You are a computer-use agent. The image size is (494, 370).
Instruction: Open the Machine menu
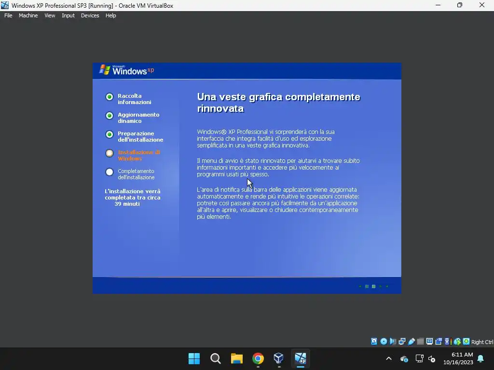coord(28,15)
